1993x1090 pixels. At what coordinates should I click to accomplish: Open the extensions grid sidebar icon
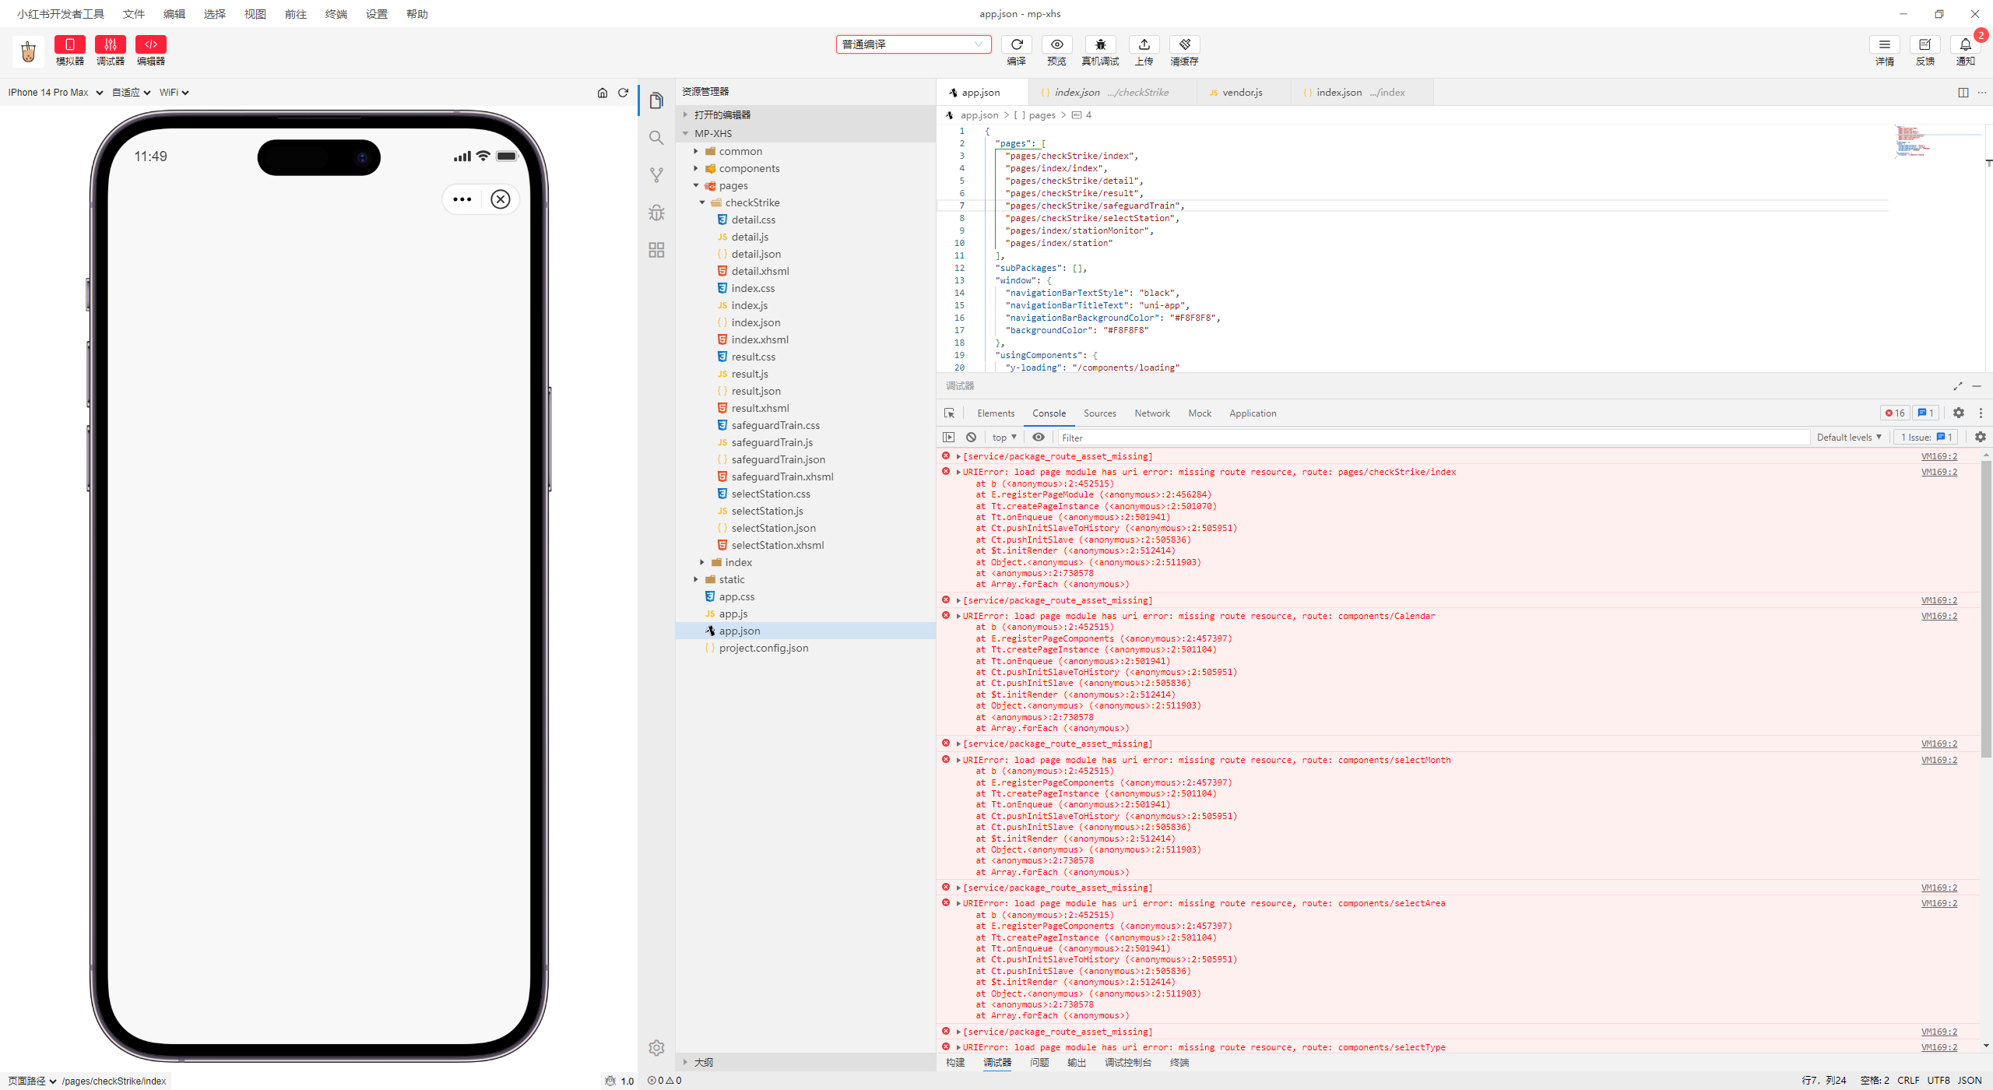[x=656, y=250]
